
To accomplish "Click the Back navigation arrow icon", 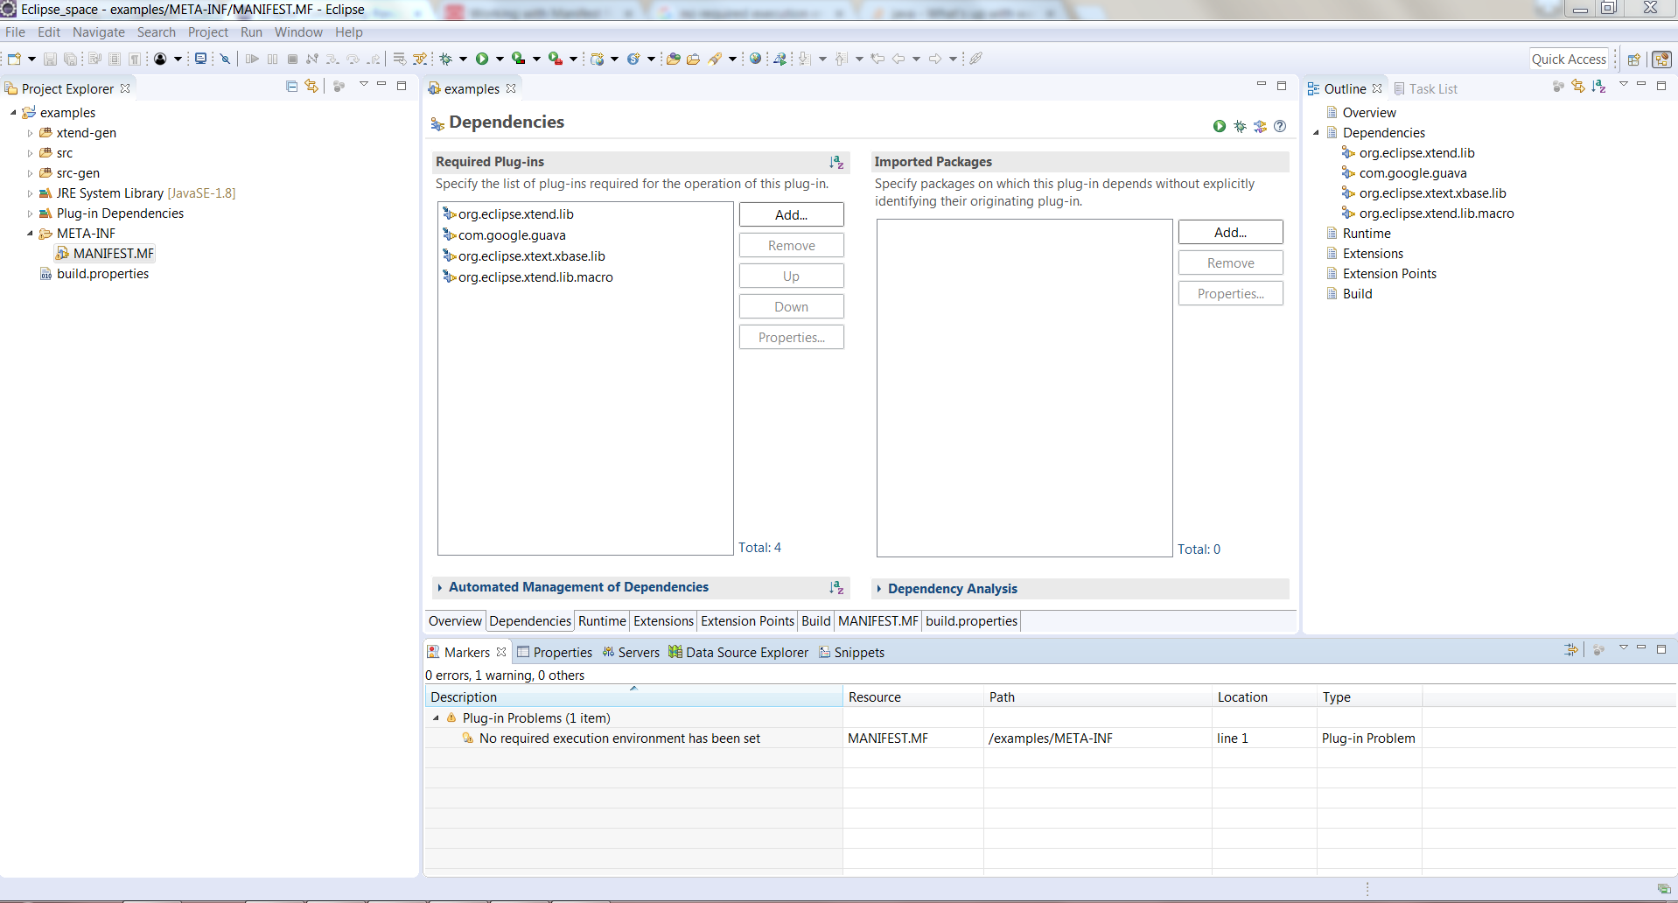I will tap(898, 59).
